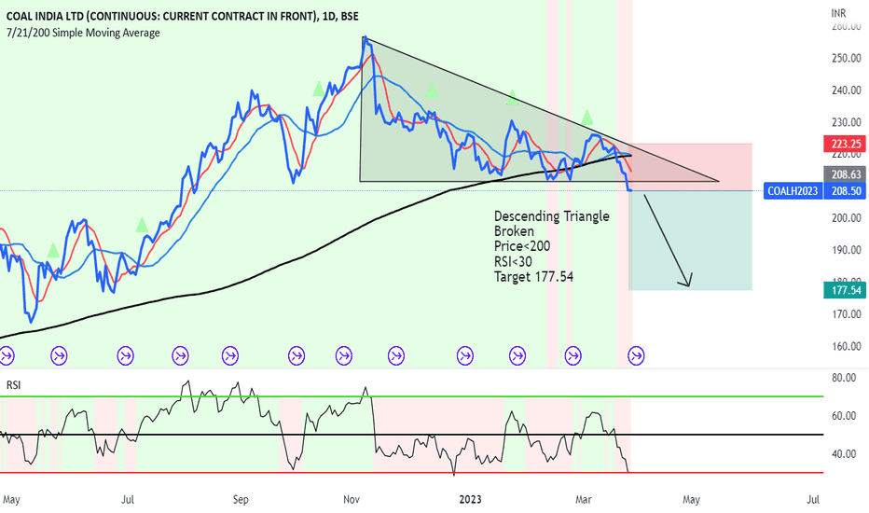Select the 7/21/200 Simple Moving Average legend

[83, 33]
